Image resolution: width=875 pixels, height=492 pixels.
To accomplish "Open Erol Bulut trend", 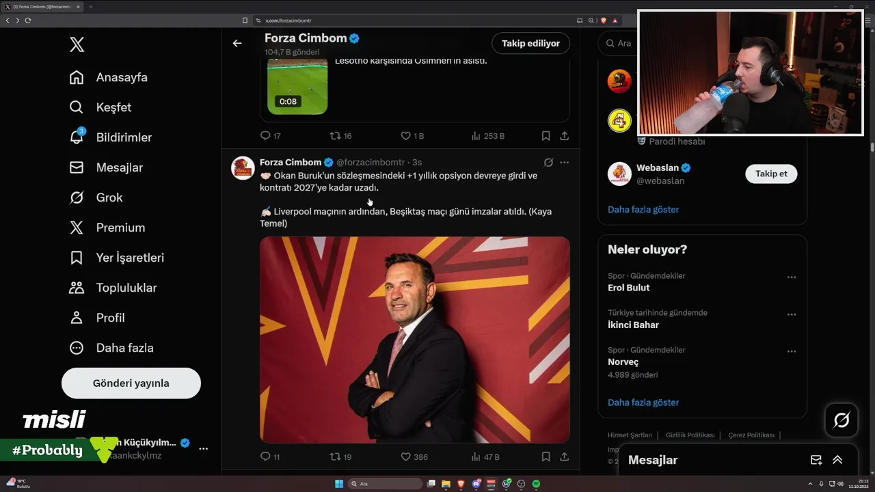I will (629, 288).
